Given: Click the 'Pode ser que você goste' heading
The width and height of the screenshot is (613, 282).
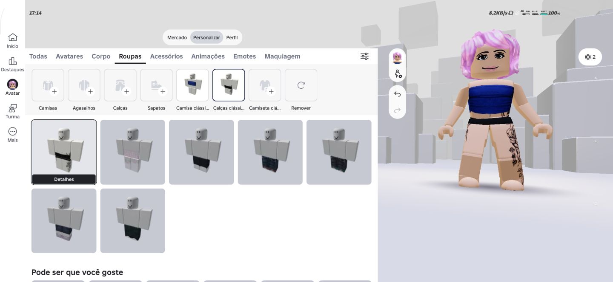Looking at the screenshot, I should (x=77, y=272).
